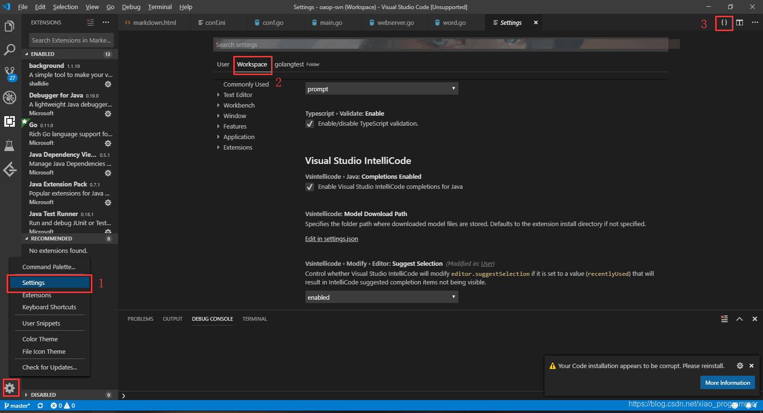Open the markdown.html editor tab
This screenshot has width=763, height=413.
[154, 22]
